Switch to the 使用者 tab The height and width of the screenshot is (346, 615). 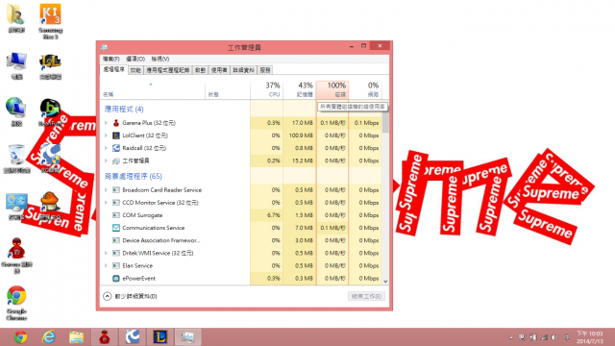219,70
